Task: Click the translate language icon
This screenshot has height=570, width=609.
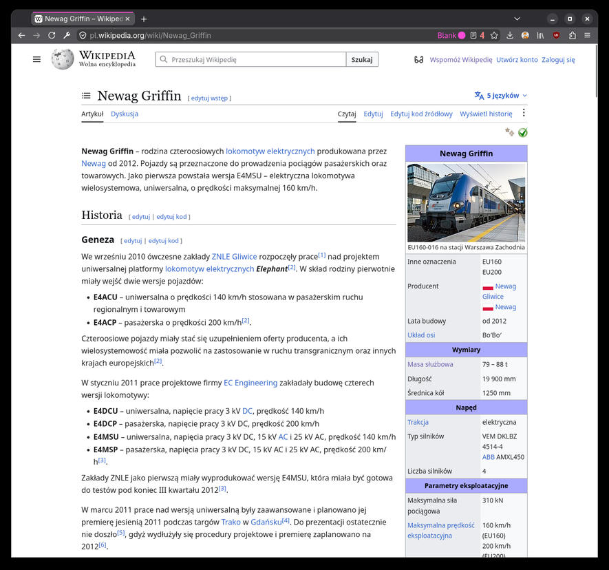Action: click(479, 96)
